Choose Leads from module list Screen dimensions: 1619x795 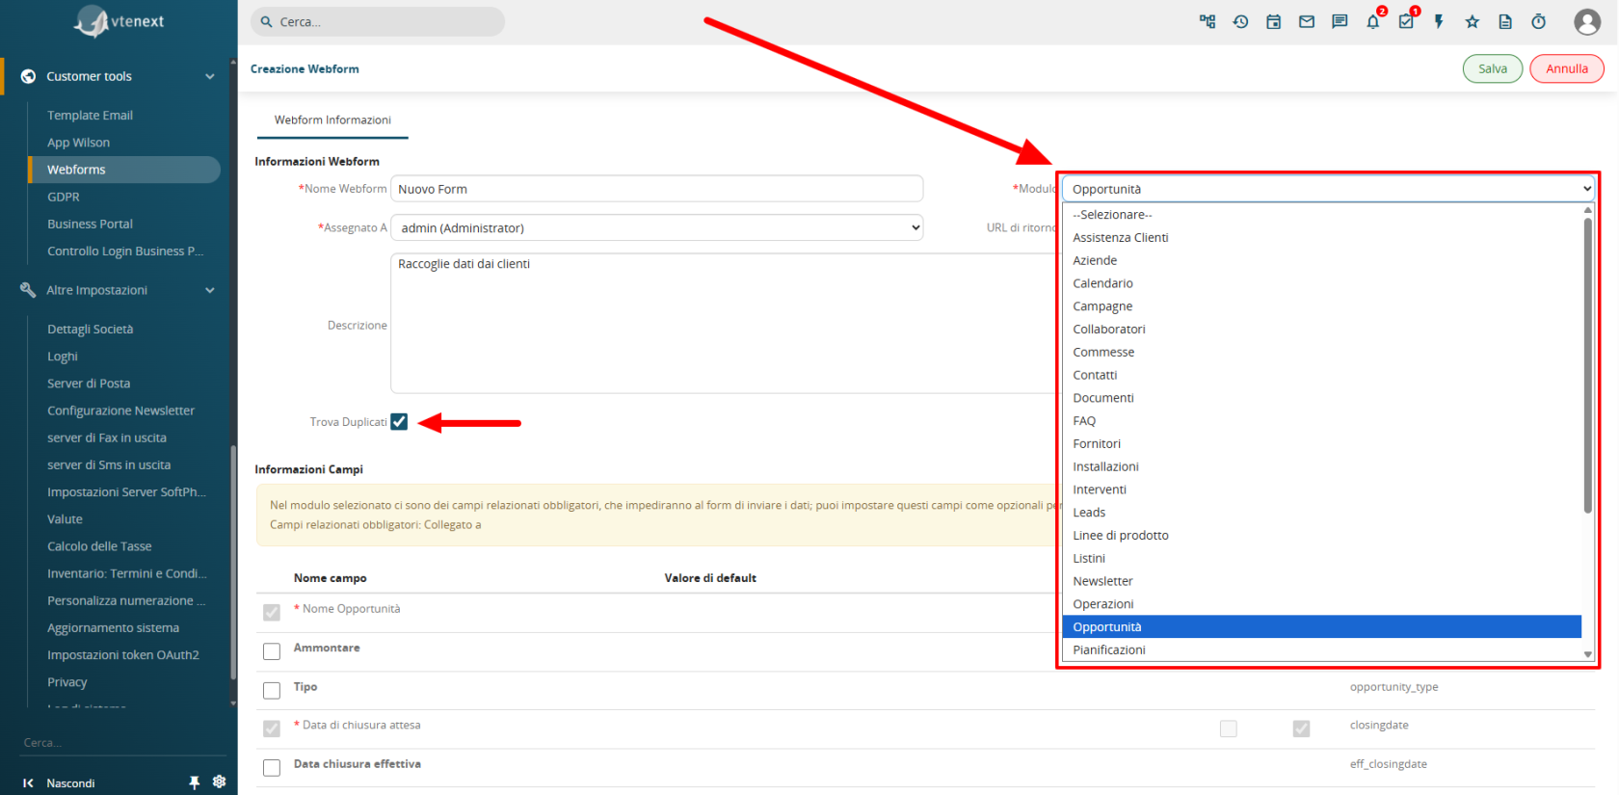1321,513
